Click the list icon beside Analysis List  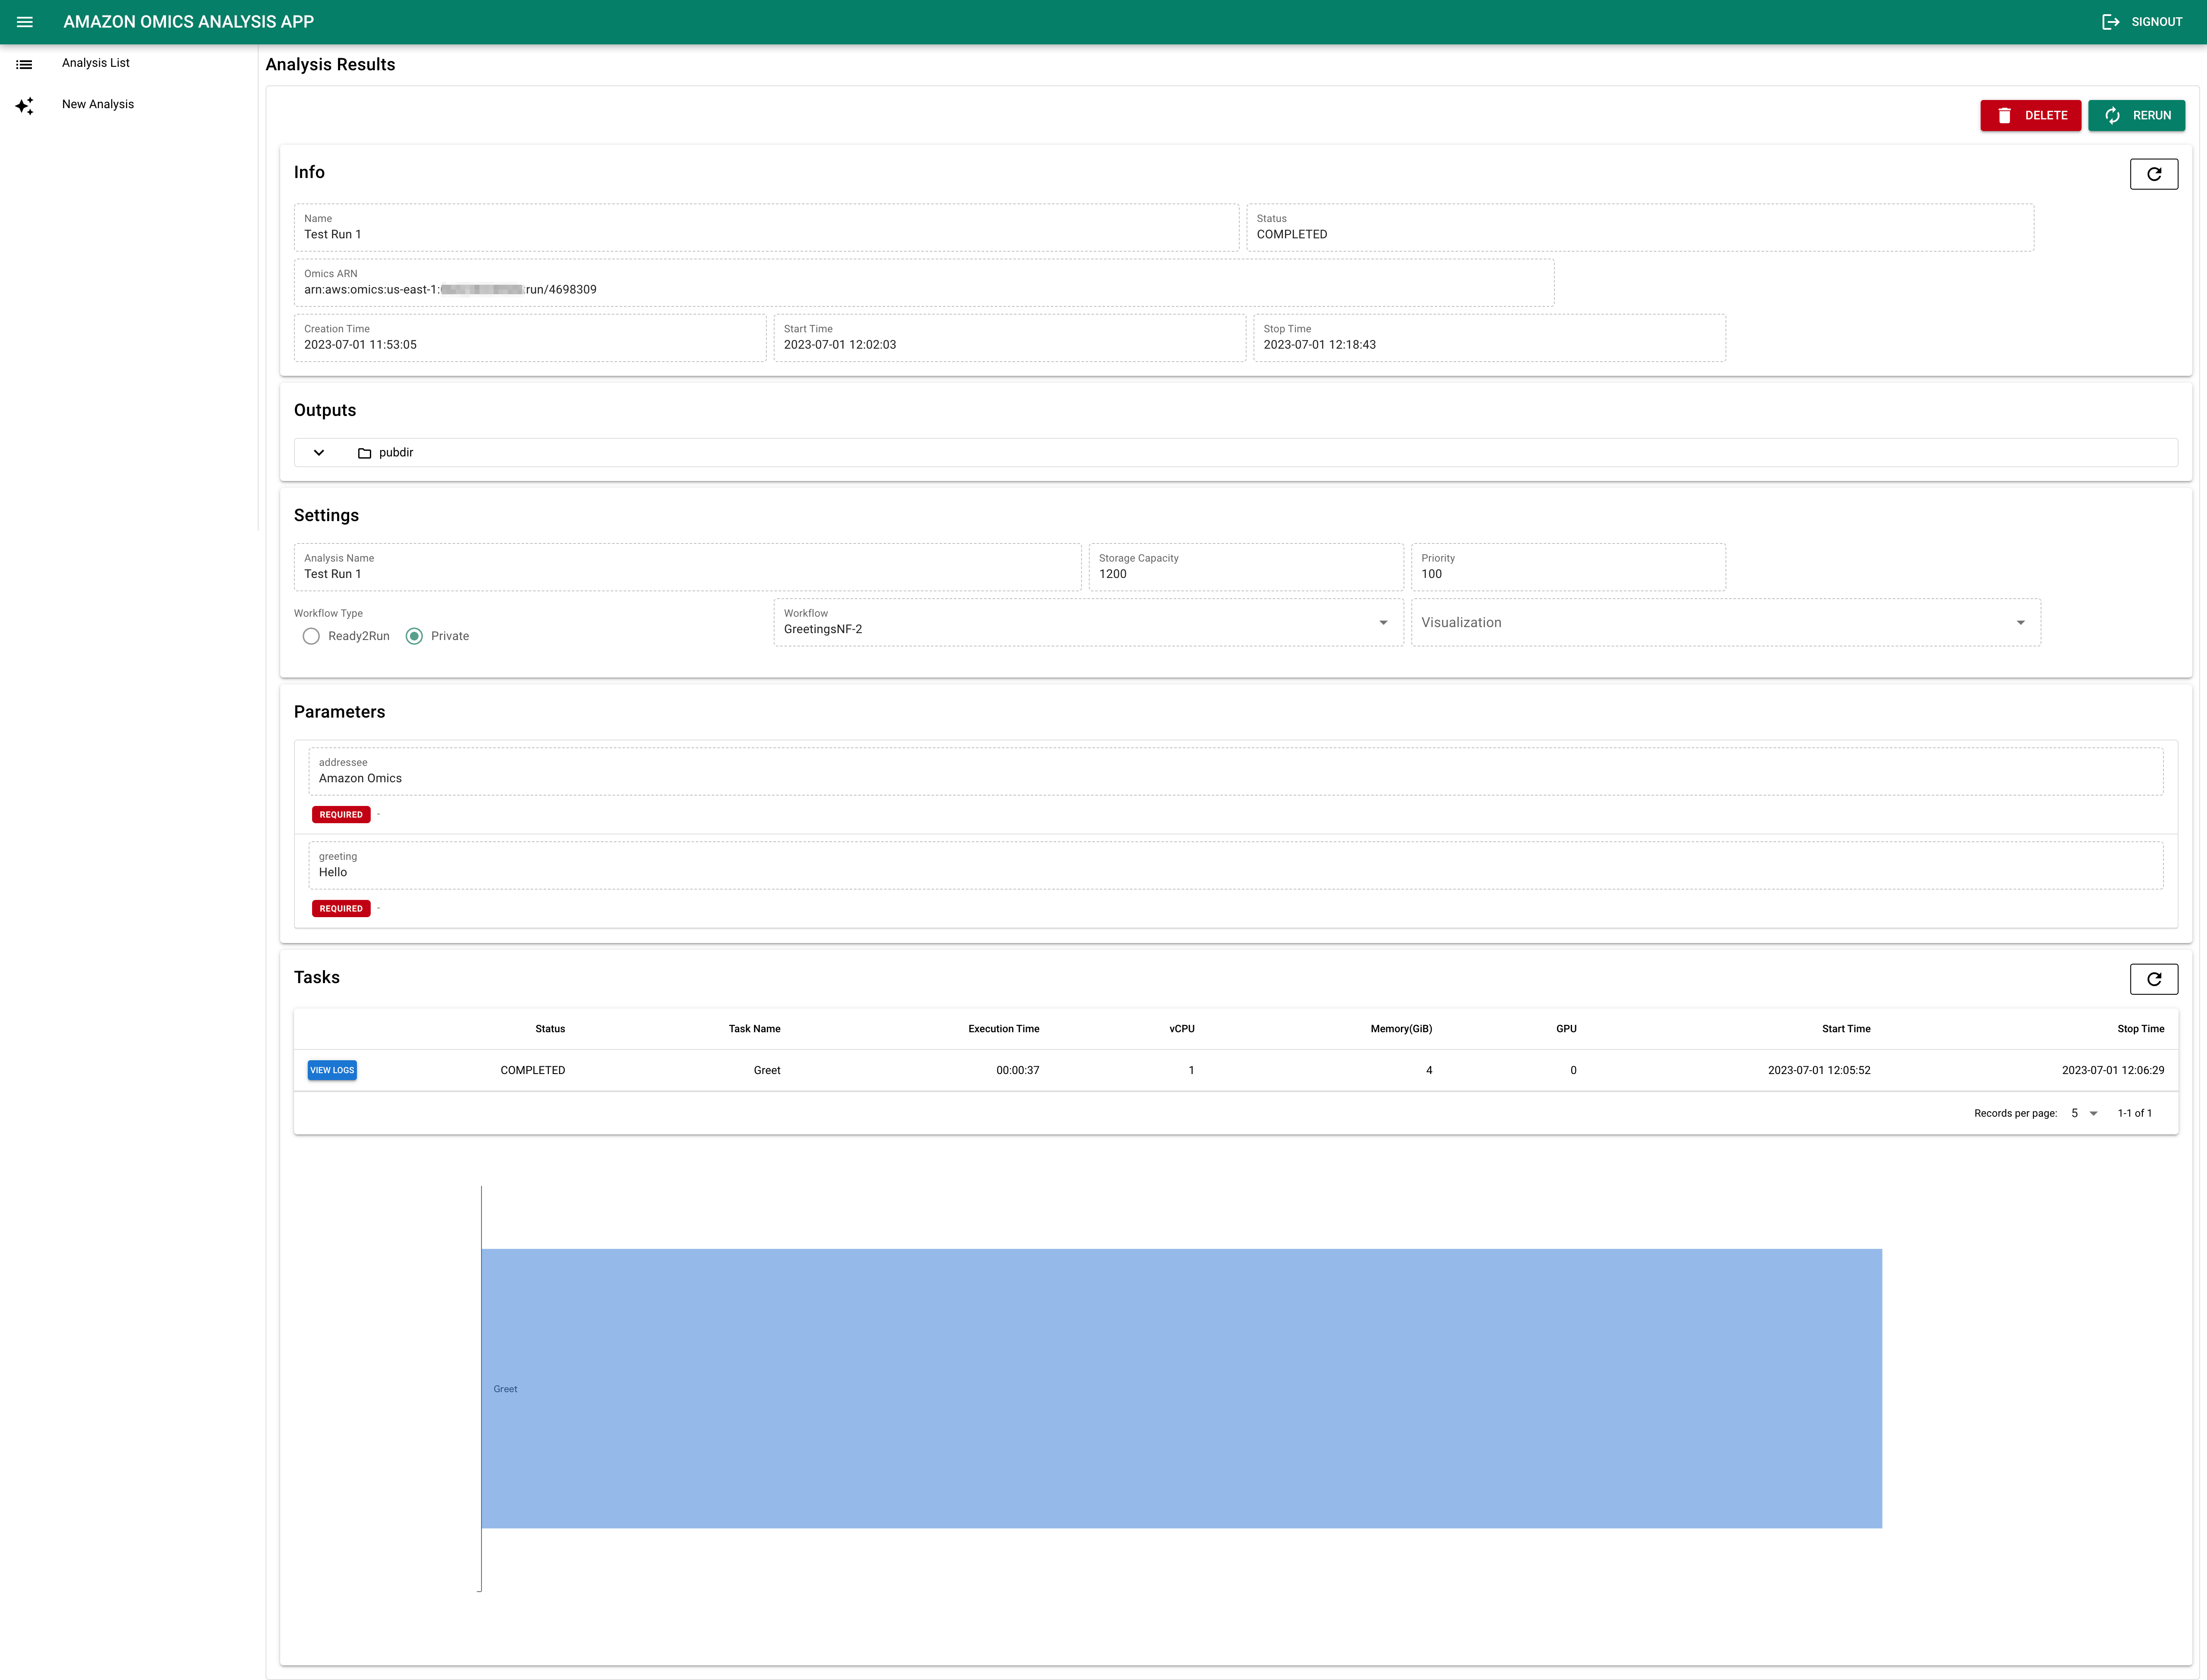click(25, 63)
